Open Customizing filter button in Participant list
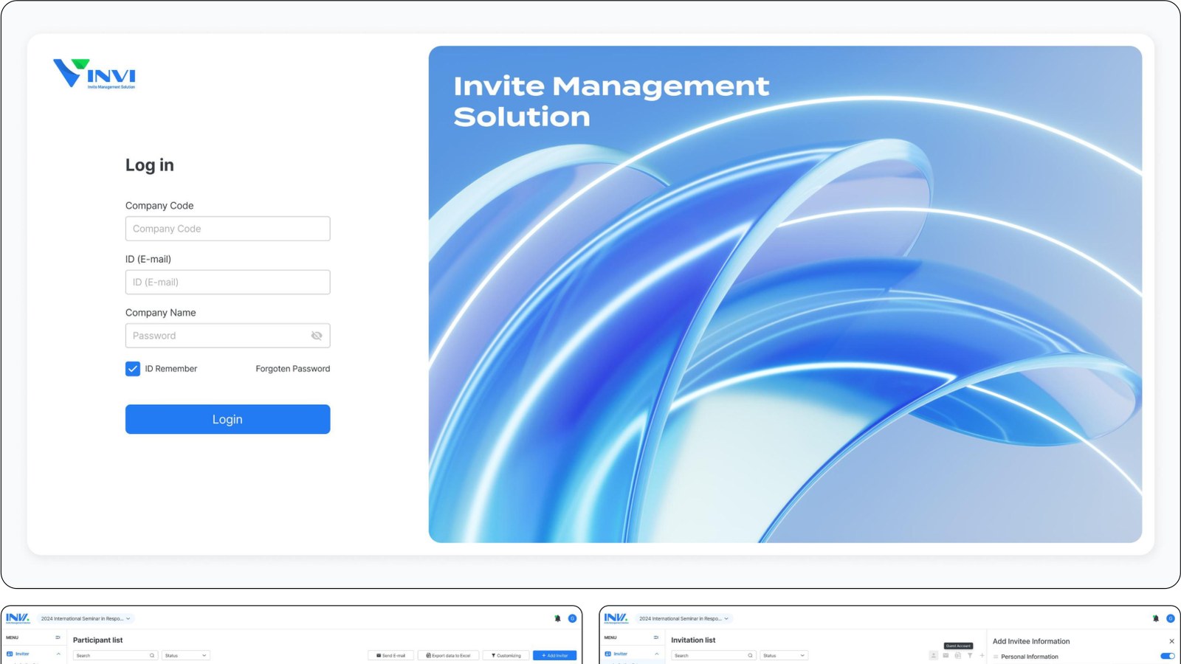 [x=506, y=655]
